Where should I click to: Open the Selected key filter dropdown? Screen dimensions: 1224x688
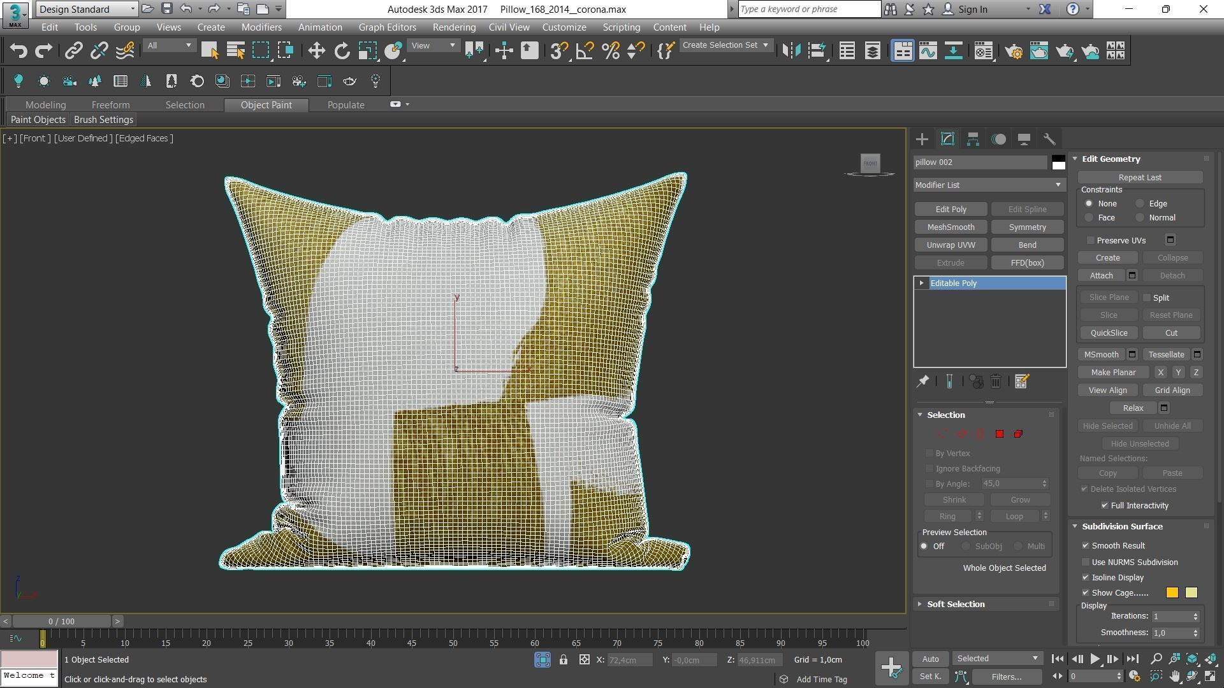[997, 659]
